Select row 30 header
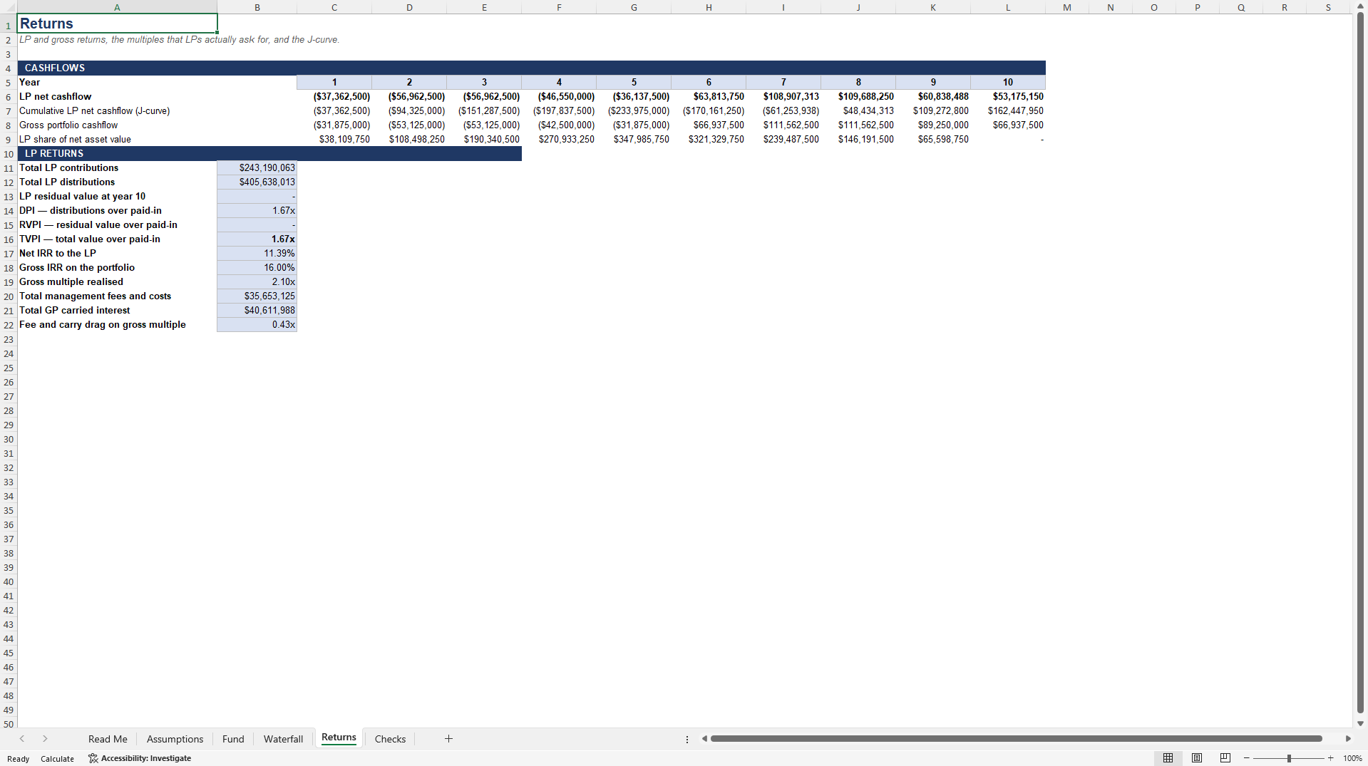This screenshot has width=1368, height=766. click(x=9, y=439)
